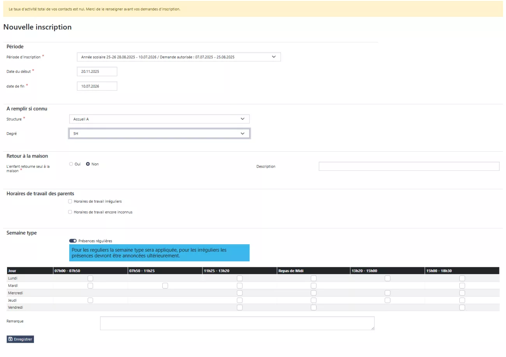Tick Lundi 11h25 - 13h20 checkbox

[x=240, y=278]
